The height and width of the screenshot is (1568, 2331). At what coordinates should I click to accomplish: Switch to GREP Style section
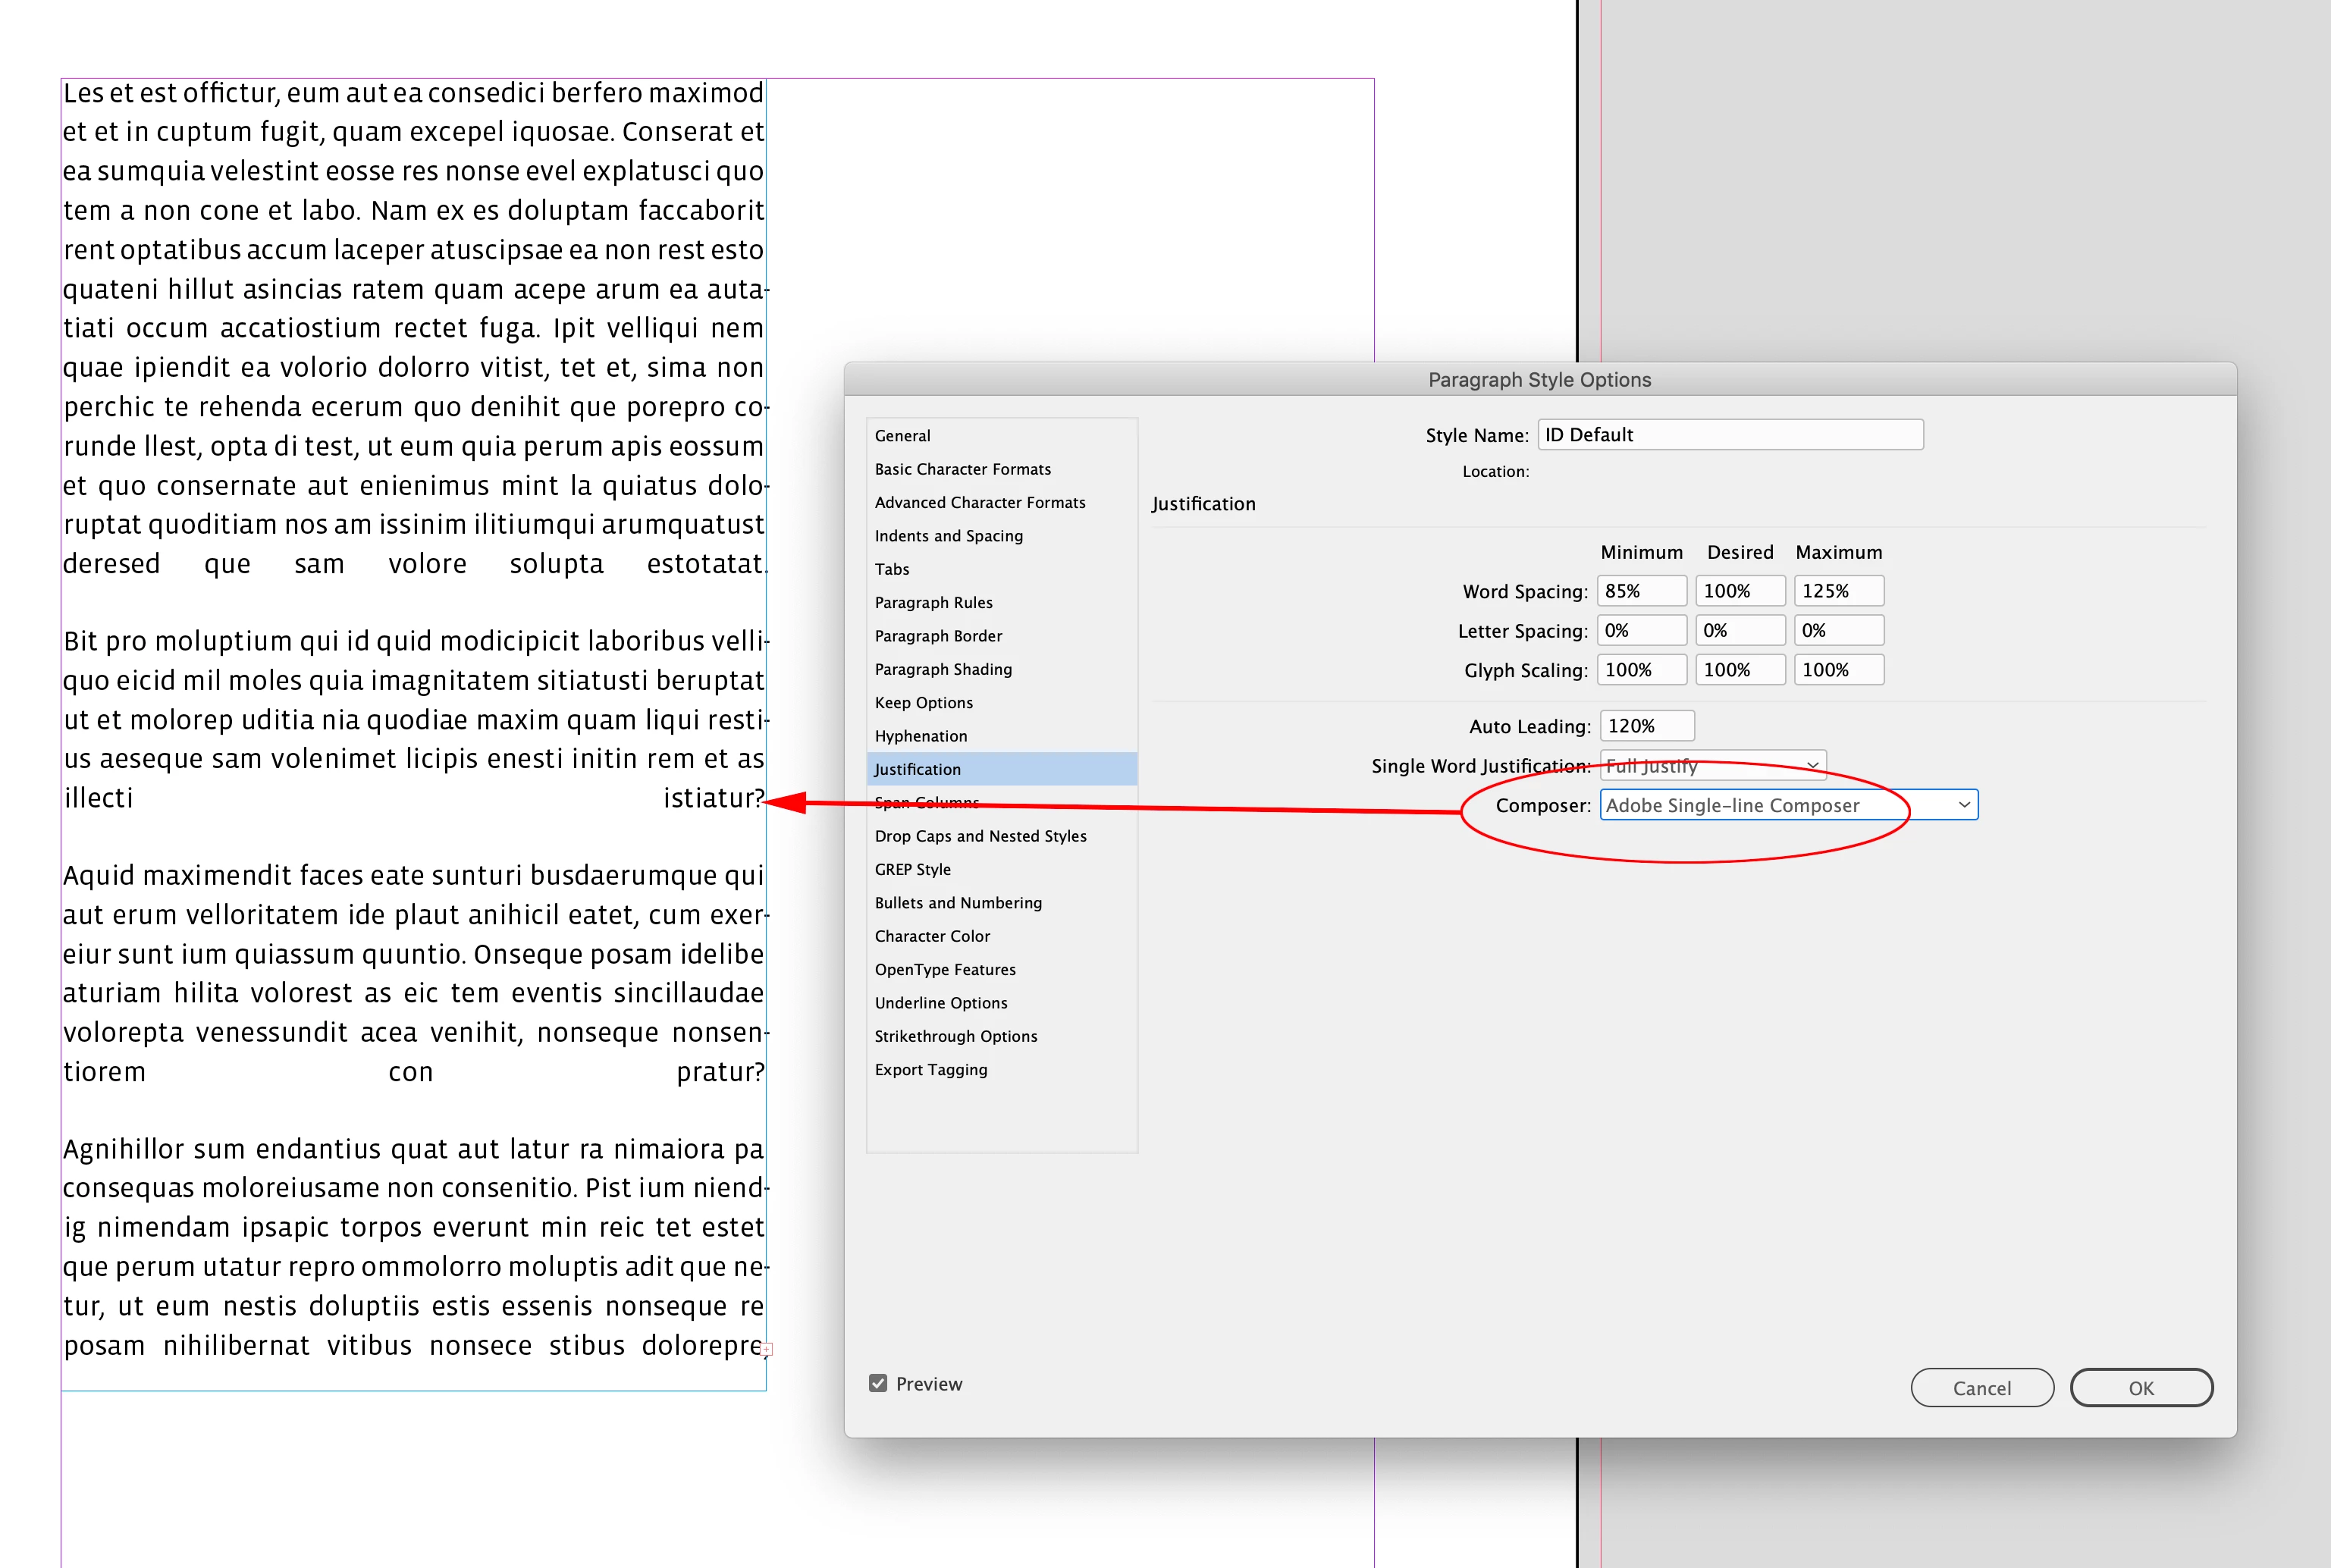pyautogui.click(x=912, y=869)
